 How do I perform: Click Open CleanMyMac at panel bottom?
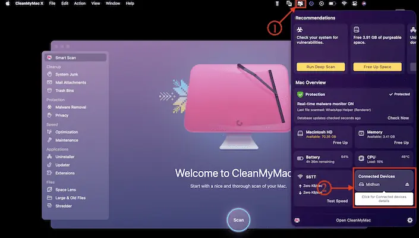(x=353, y=220)
